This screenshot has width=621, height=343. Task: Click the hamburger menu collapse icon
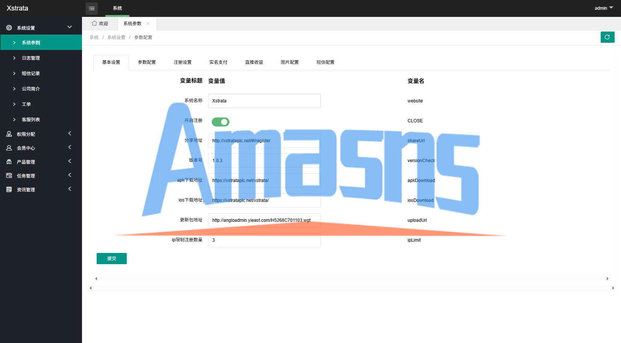coord(92,8)
